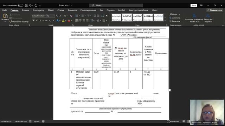Click the blue text effects A icon
This screenshot has height=126, width=225.
(58, 21)
